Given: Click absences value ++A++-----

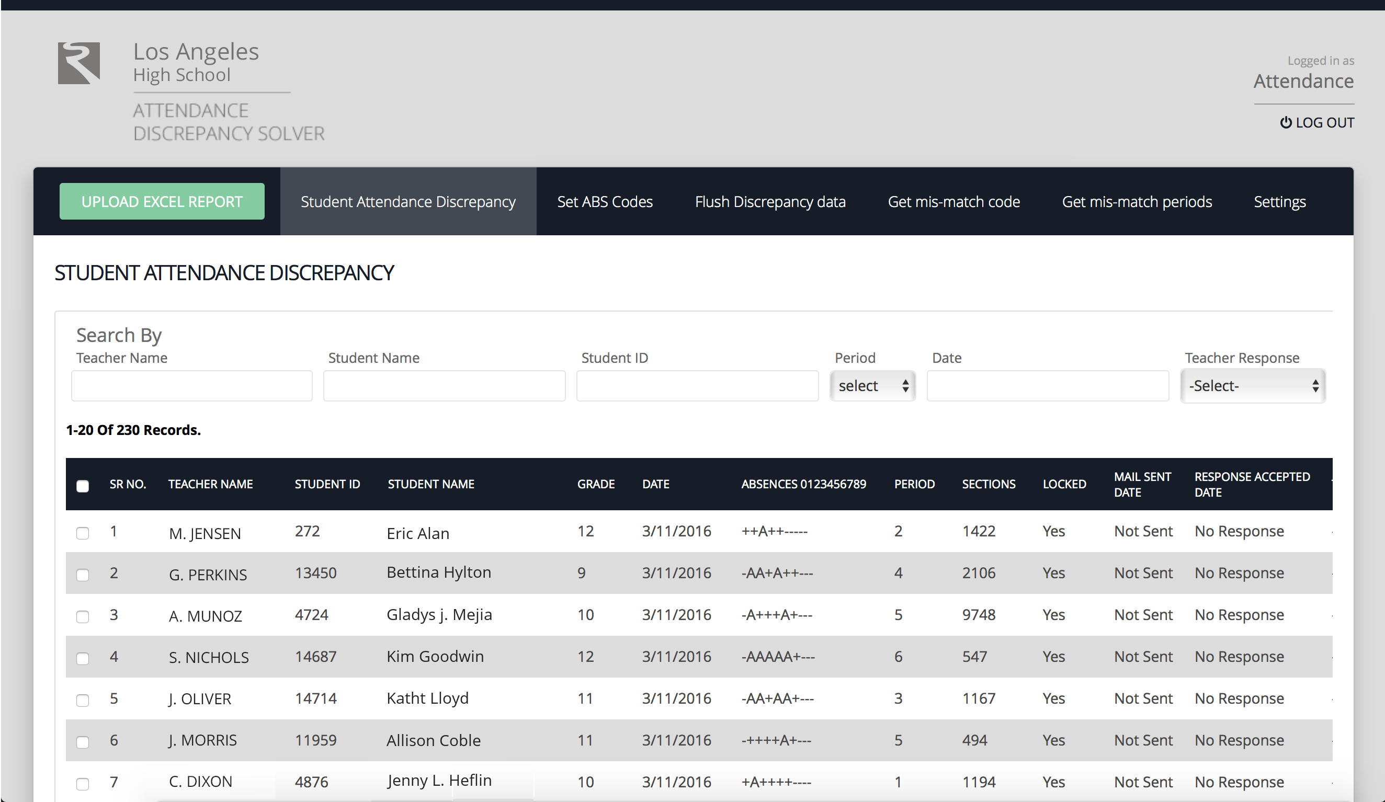Looking at the screenshot, I should tap(774, 531).
